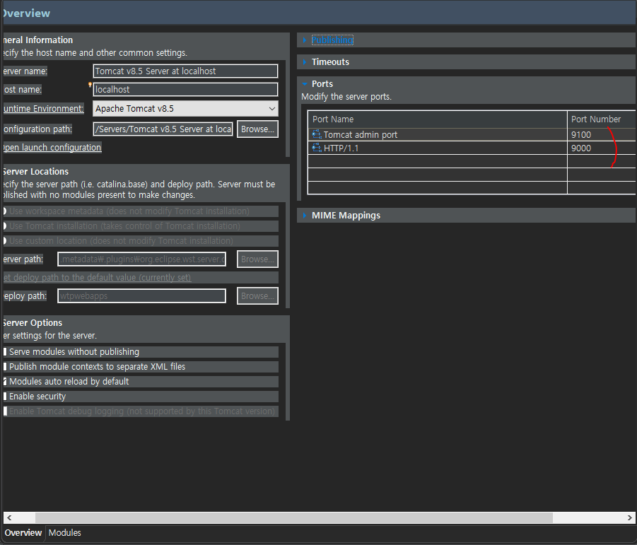Screen dimensions: 637x545
Task: Click the HTTP/1.1 port row icon
Action: click(x=317, y=148)
